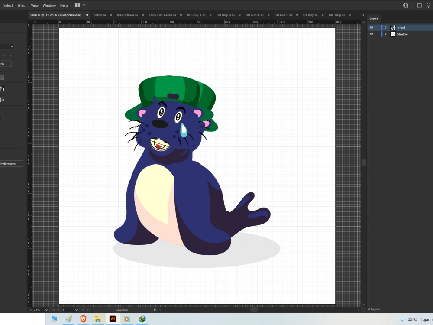Open the artboard navigation dropdown
Viewport: 433px width, 325px height.
tap(77, 310)
